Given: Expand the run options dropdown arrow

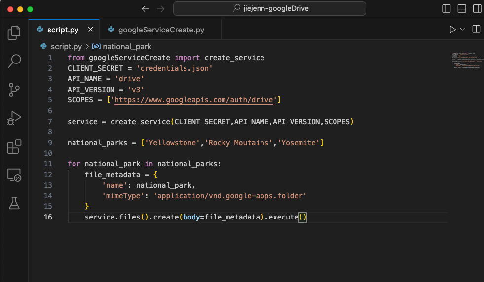Looking at the screenshot, I should pos(462,29).
